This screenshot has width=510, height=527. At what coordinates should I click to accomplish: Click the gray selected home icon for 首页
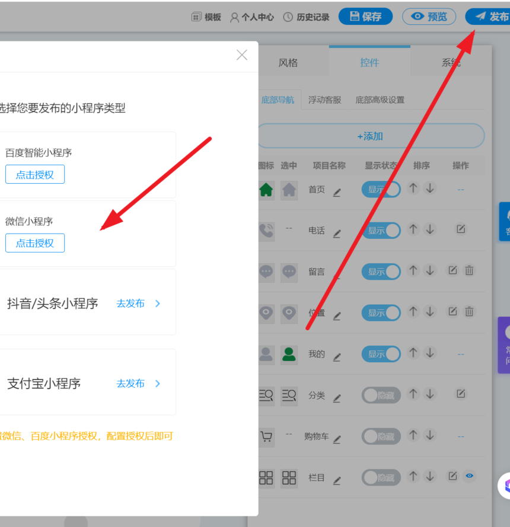tap(289, 190)
